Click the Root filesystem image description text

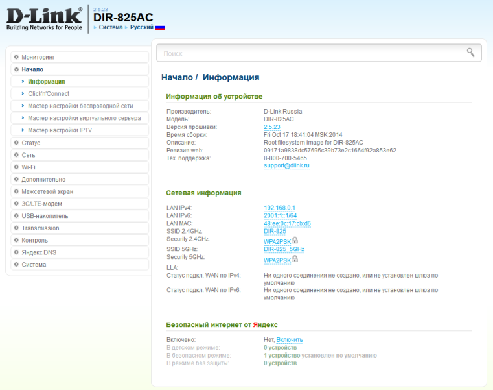point(313,143)
